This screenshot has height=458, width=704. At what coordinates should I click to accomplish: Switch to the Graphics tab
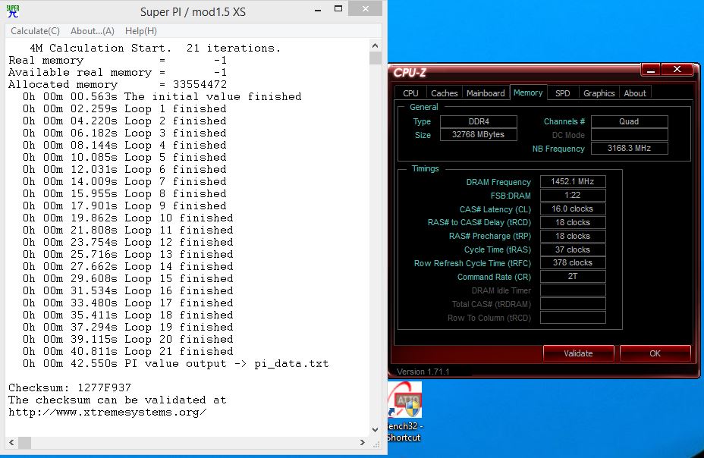coord(599,93)
